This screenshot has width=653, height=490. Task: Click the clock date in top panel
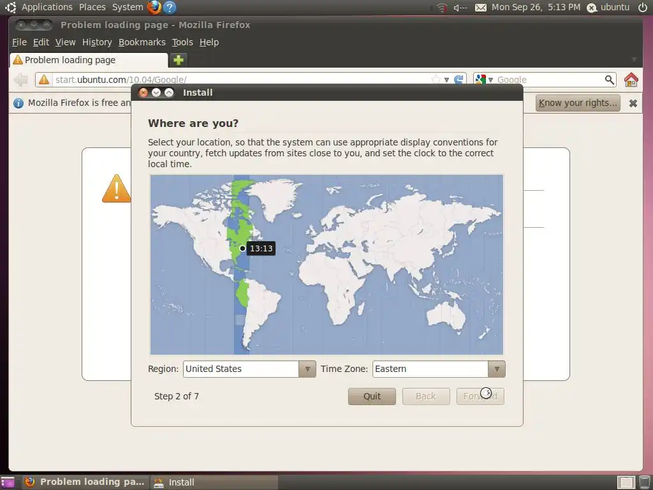pyautogui.click(x=536, y=7)
